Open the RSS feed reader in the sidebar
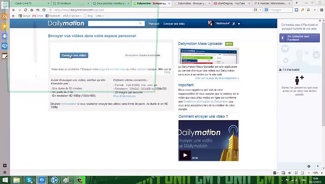The width and height of the screenshot is (325, 184). pyautogui.click(x=5, y=17)
